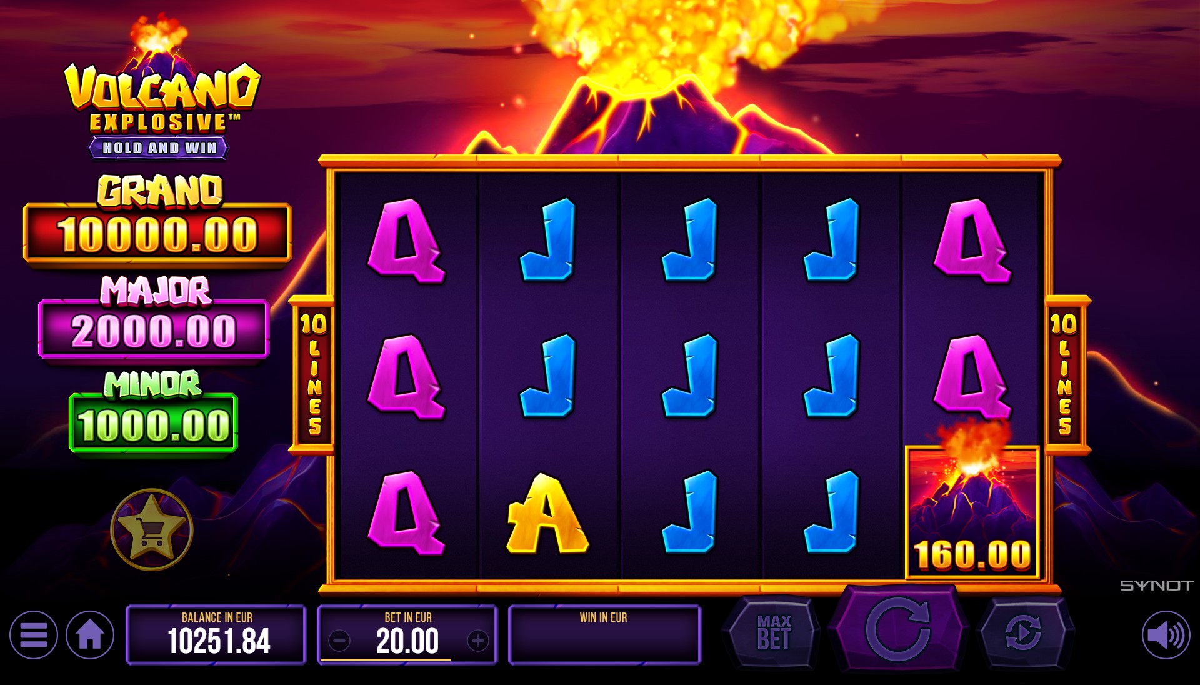The width and height of the screenshot is (1200, 685).
Task: Select the yellow A symbol
Action: pyautogui.click(x=547, y=513)
